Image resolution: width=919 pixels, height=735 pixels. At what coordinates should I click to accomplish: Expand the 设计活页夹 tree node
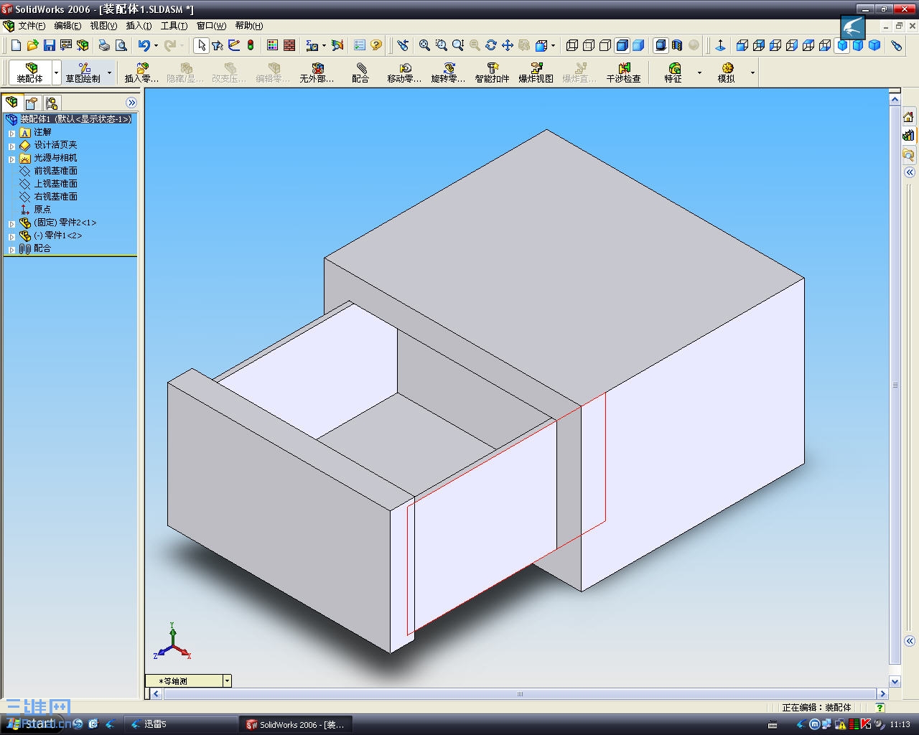[11, 146]
